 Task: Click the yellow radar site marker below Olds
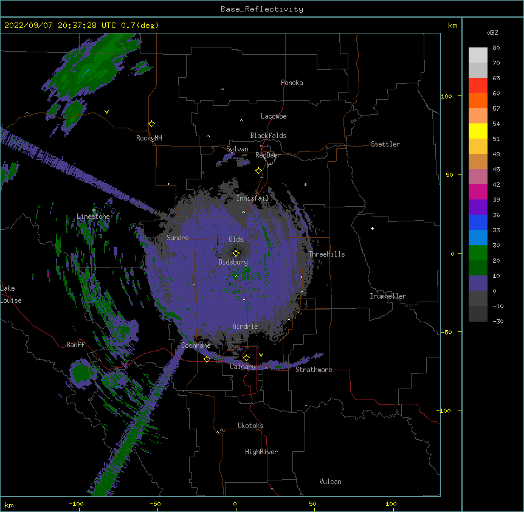pyautogui.click(x=236, y=253)
